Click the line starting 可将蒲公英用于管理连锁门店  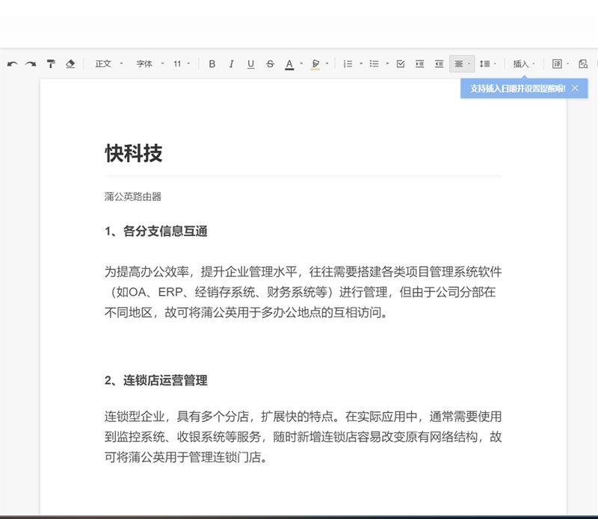[x=185, y=457]
